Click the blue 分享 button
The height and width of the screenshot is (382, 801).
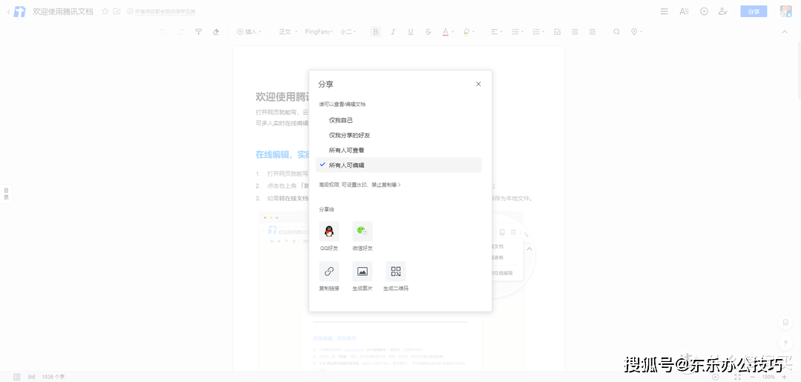[x=754, y=11]
